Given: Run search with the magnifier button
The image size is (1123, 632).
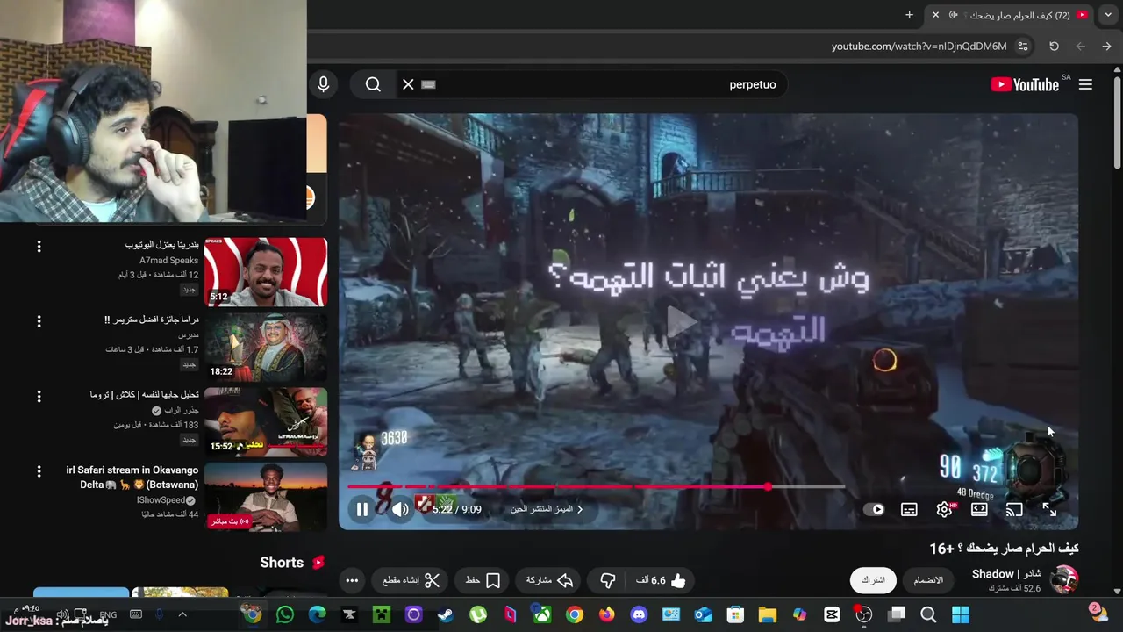Looking at the screenshot, I should click(373, 84).
